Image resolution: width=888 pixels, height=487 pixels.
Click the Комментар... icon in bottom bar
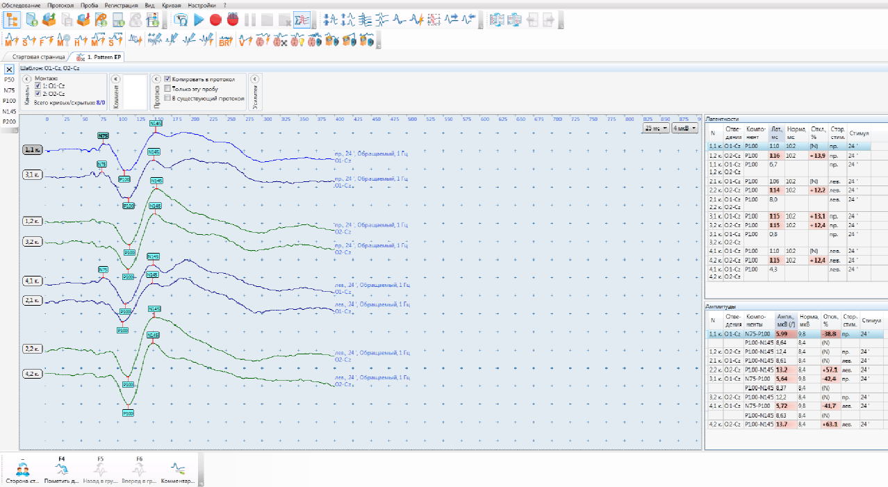179,469
